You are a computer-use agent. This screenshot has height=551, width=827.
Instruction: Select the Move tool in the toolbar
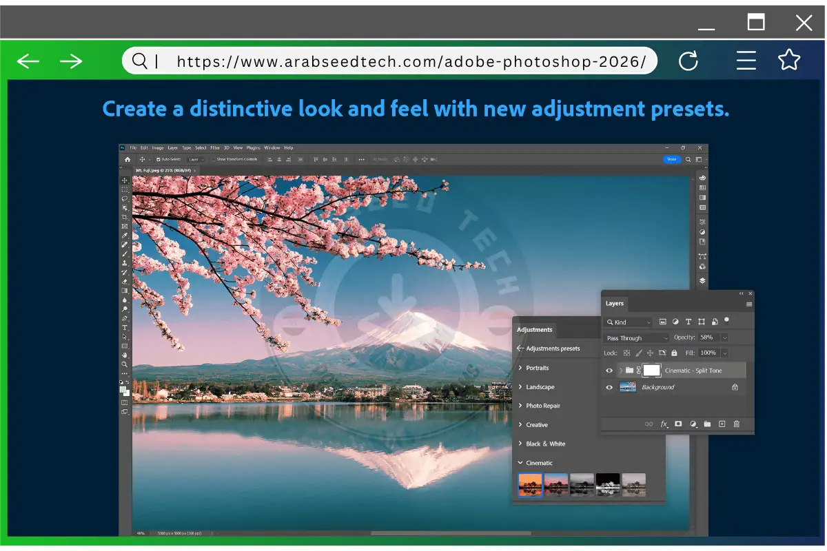[125, 179]
